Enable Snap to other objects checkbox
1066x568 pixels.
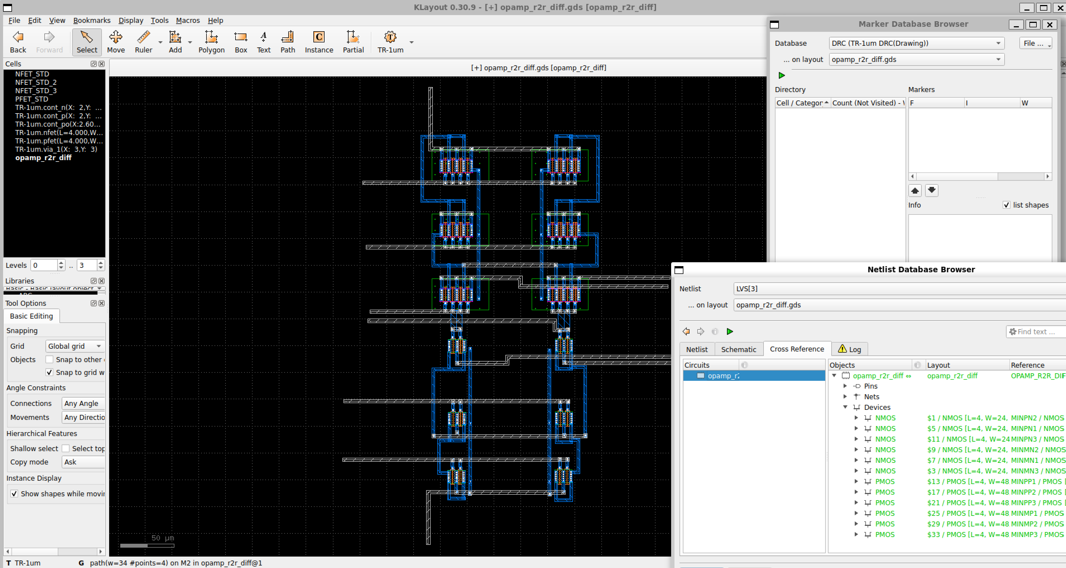pos(49,359)
